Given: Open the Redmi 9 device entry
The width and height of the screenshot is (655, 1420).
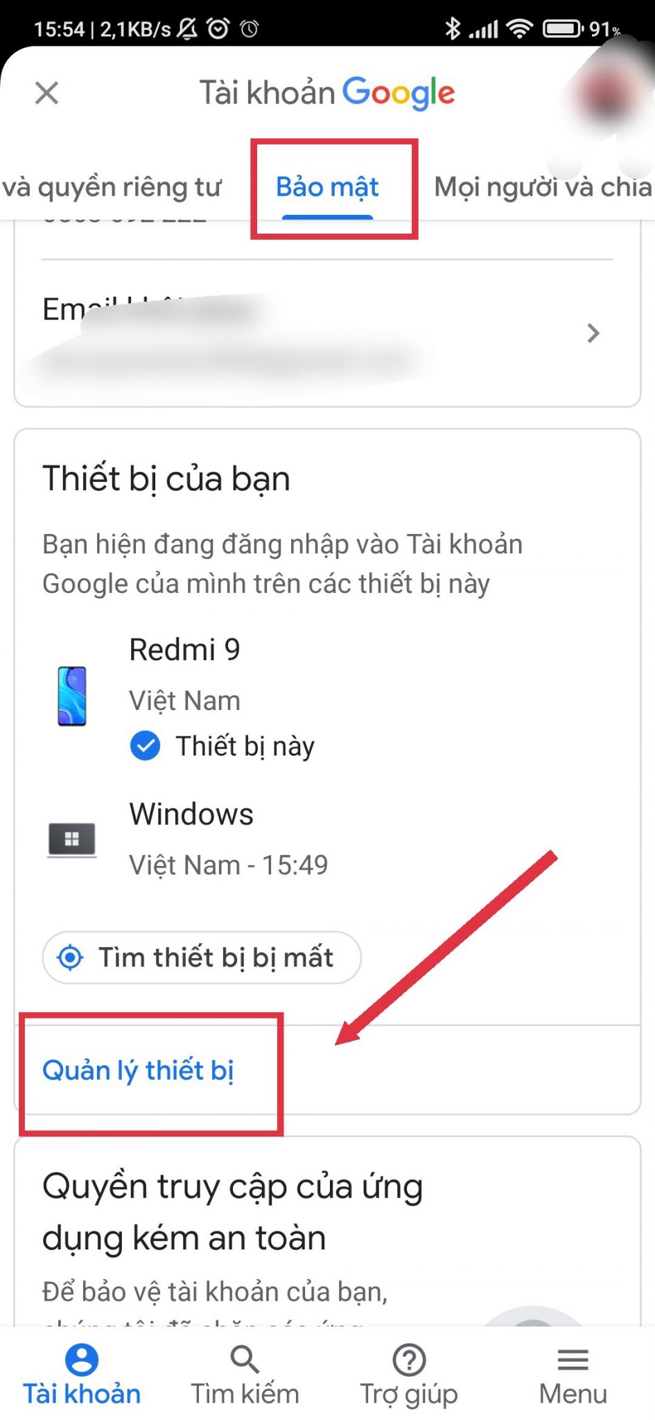Looking at the screenshot, I should tap(327, 697).
